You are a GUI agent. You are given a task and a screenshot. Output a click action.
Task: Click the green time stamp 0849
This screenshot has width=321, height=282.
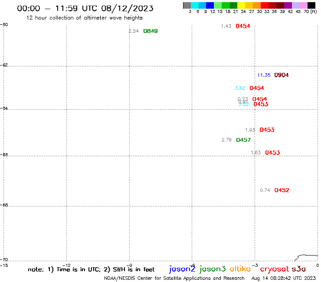151,31
